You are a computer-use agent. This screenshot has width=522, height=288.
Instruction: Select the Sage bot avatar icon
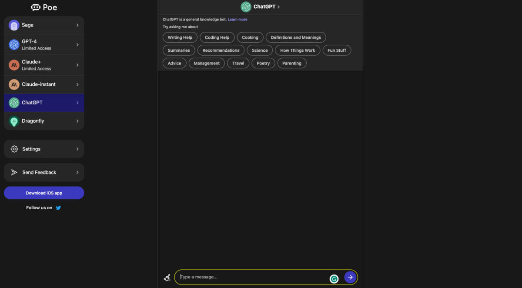coord(13,25)
